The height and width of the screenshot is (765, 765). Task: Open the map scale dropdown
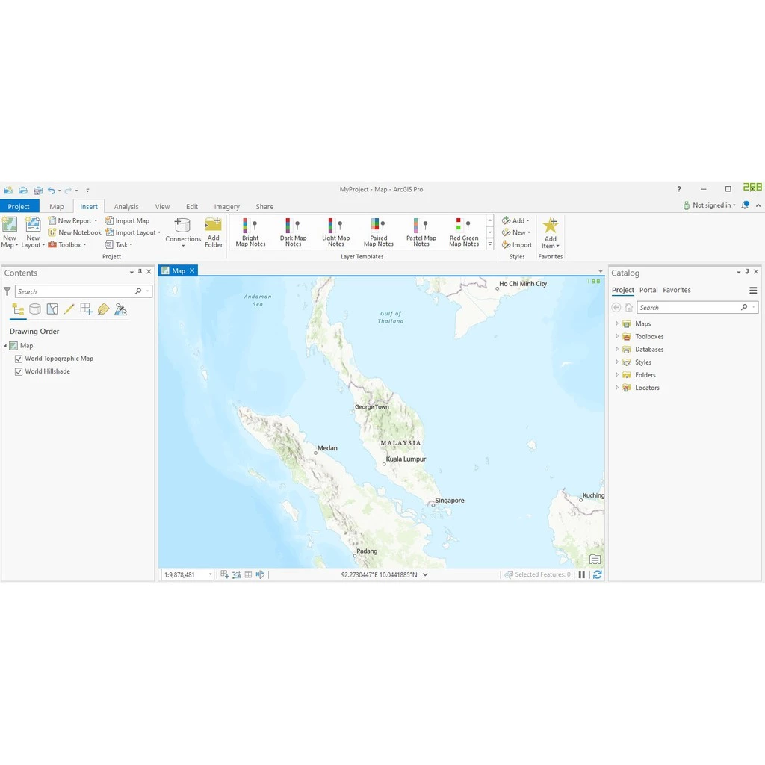(x=211, y=574)
